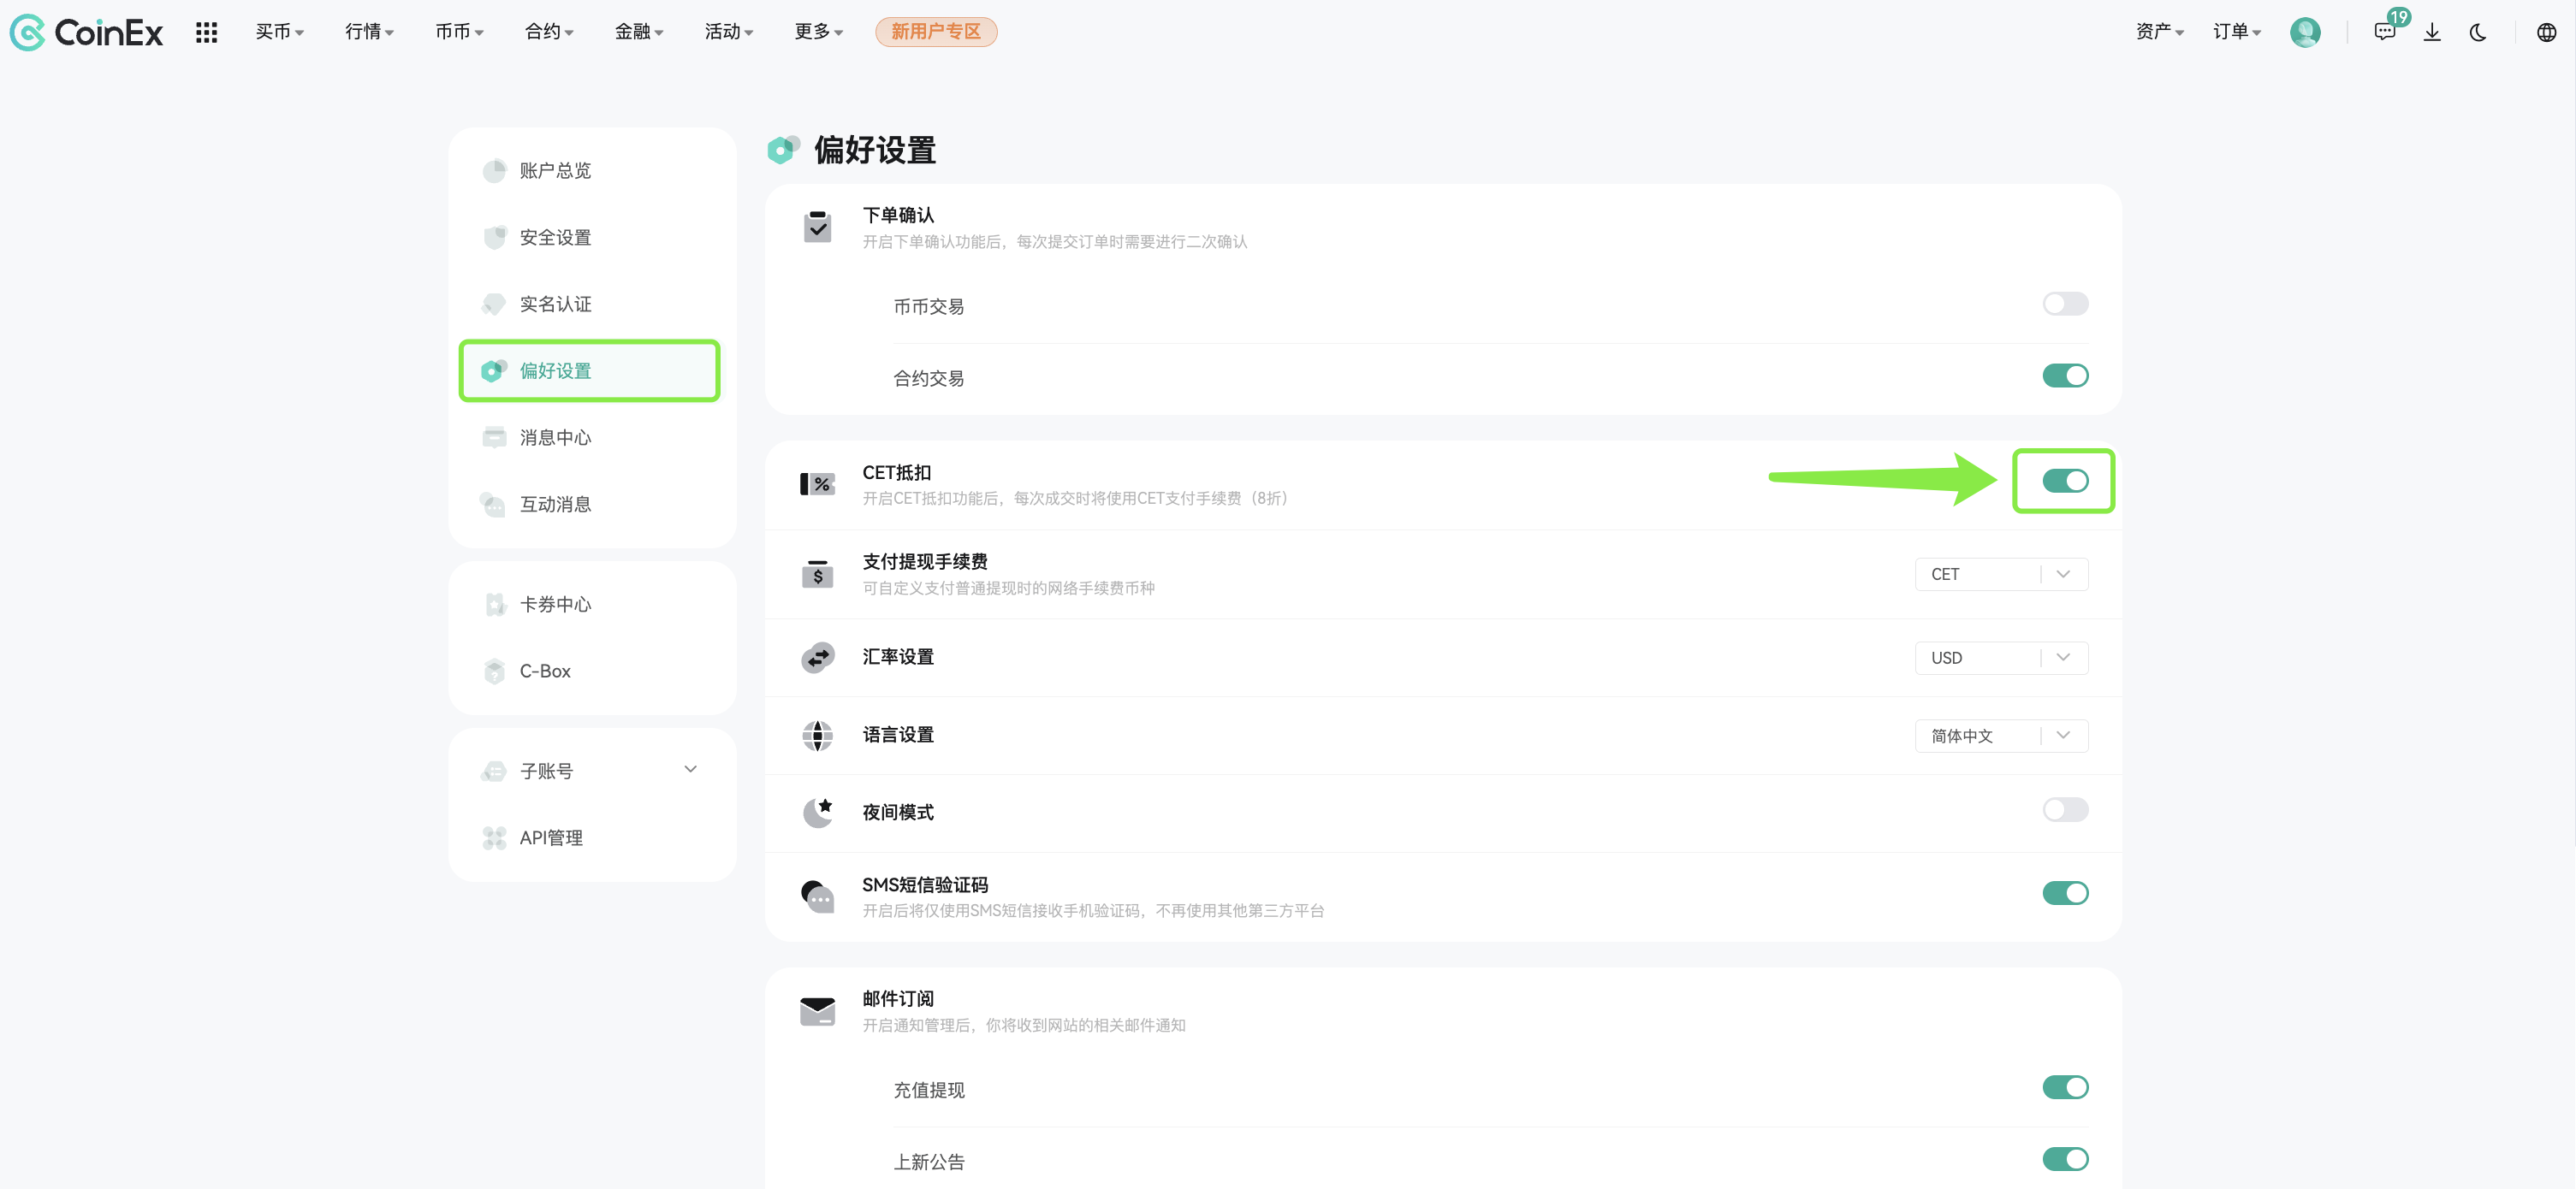Turn on 夜间模式 toggle
2576x1189 pixels.
pos(2065,810)
